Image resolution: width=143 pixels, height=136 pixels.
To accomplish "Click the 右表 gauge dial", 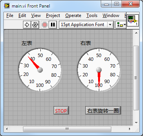I will 99,70.
